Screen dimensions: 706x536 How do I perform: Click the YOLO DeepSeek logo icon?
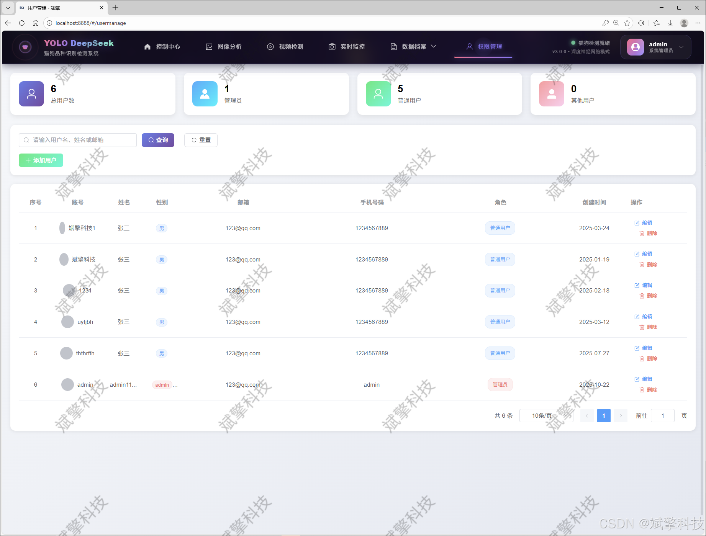(x=25, y=47)
